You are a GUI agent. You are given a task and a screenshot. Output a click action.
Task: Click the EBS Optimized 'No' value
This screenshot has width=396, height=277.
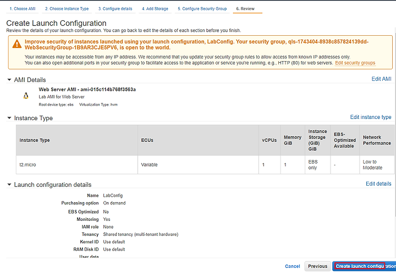(106, 211)
